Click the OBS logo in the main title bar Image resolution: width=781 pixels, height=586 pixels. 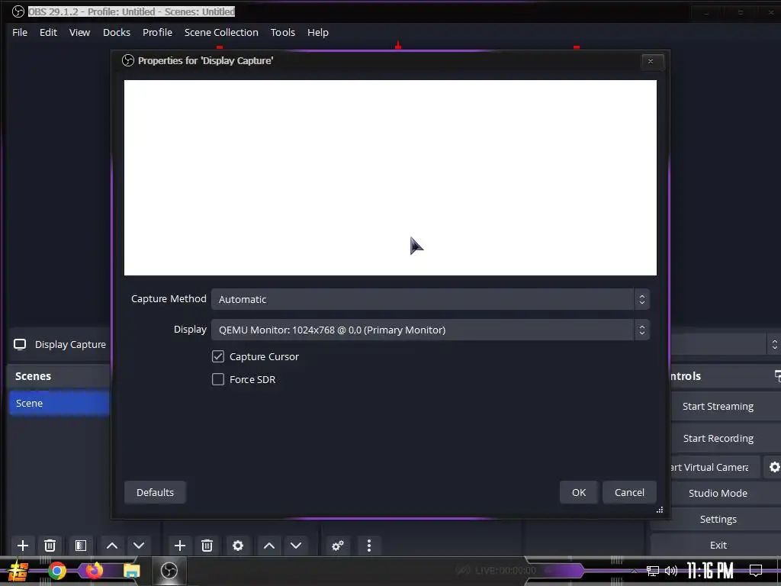(18, 11)
